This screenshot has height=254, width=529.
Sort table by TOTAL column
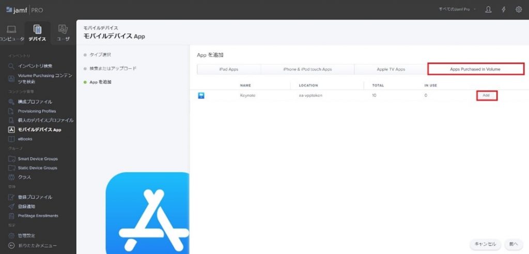pos(378,85)
